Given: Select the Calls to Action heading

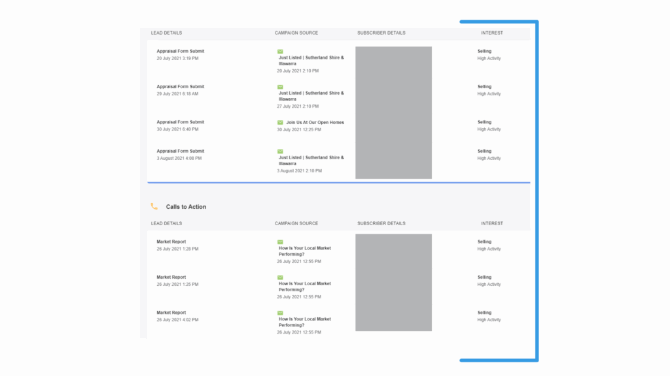Looking at the screenshot, I should 186,207.
